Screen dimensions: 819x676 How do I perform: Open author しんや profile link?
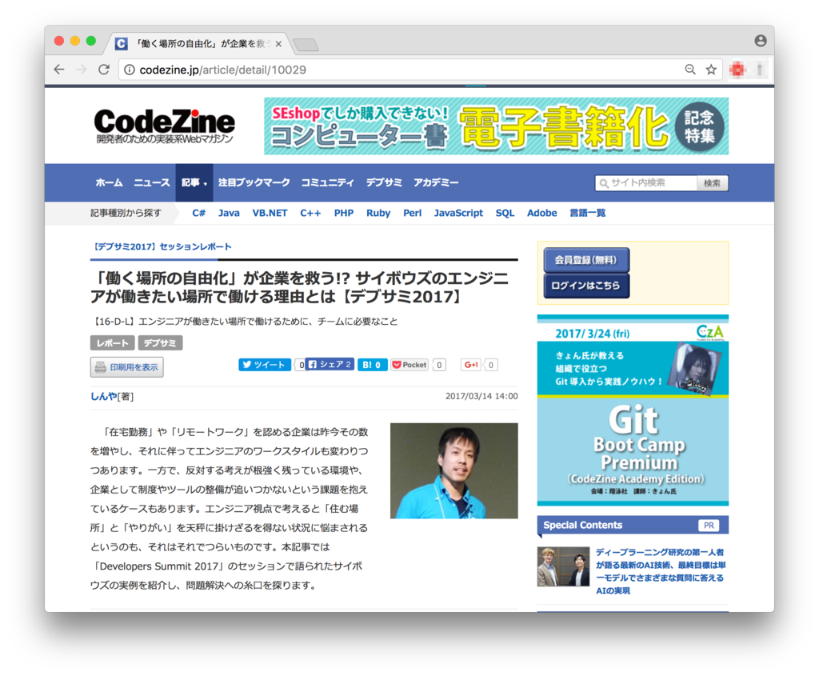point(103,397)
